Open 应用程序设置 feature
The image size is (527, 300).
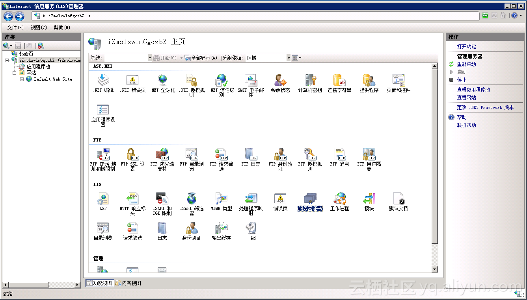click(103, 115)
